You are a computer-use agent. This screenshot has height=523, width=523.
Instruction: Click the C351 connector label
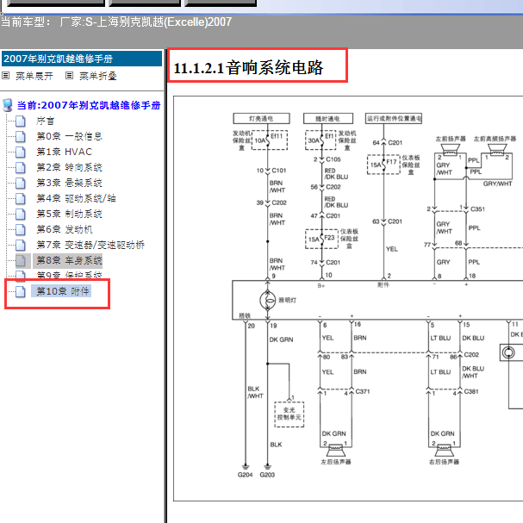click(477, 209)
